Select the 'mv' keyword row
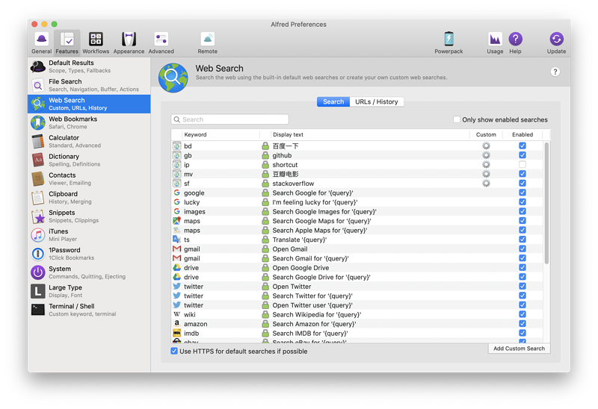Image resolution: width=598 pixels, height=409 pixels. tap(357, 174)
